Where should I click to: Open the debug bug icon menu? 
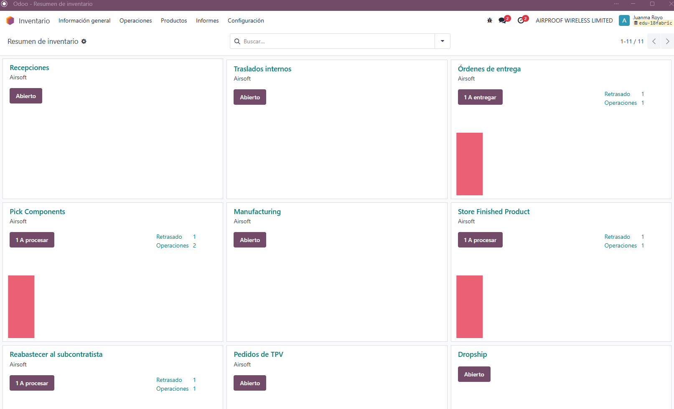[x=490, y=20]
